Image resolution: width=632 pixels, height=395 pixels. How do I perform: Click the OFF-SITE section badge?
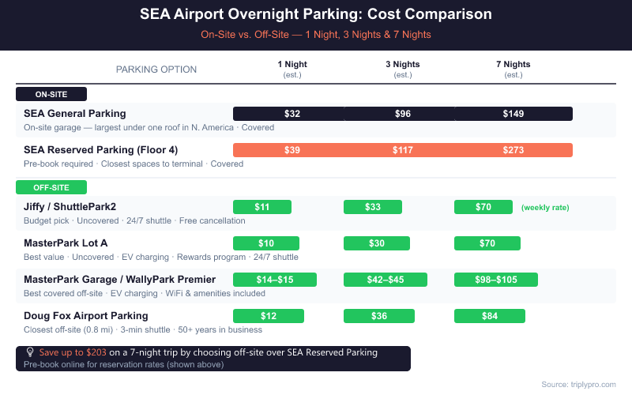(x=51, y=187)
